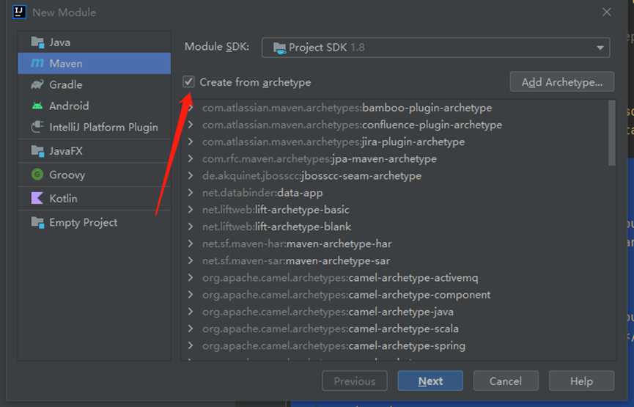Image resolution: width=634 pixels, height=407 pixels.
Task: Click the green Groovy icon
Action: pos(37,175)
